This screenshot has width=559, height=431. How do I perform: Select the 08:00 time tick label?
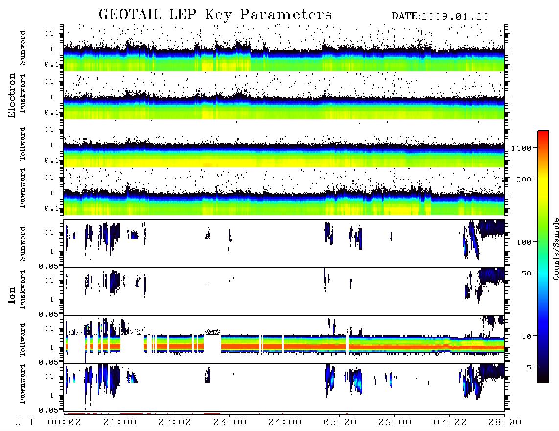coord(505,423)
